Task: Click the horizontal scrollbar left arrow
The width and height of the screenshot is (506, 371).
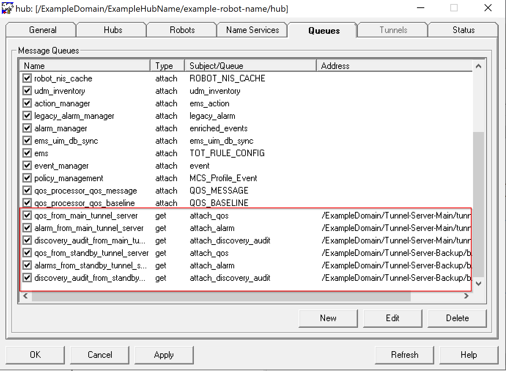Action: pos(26,296)
